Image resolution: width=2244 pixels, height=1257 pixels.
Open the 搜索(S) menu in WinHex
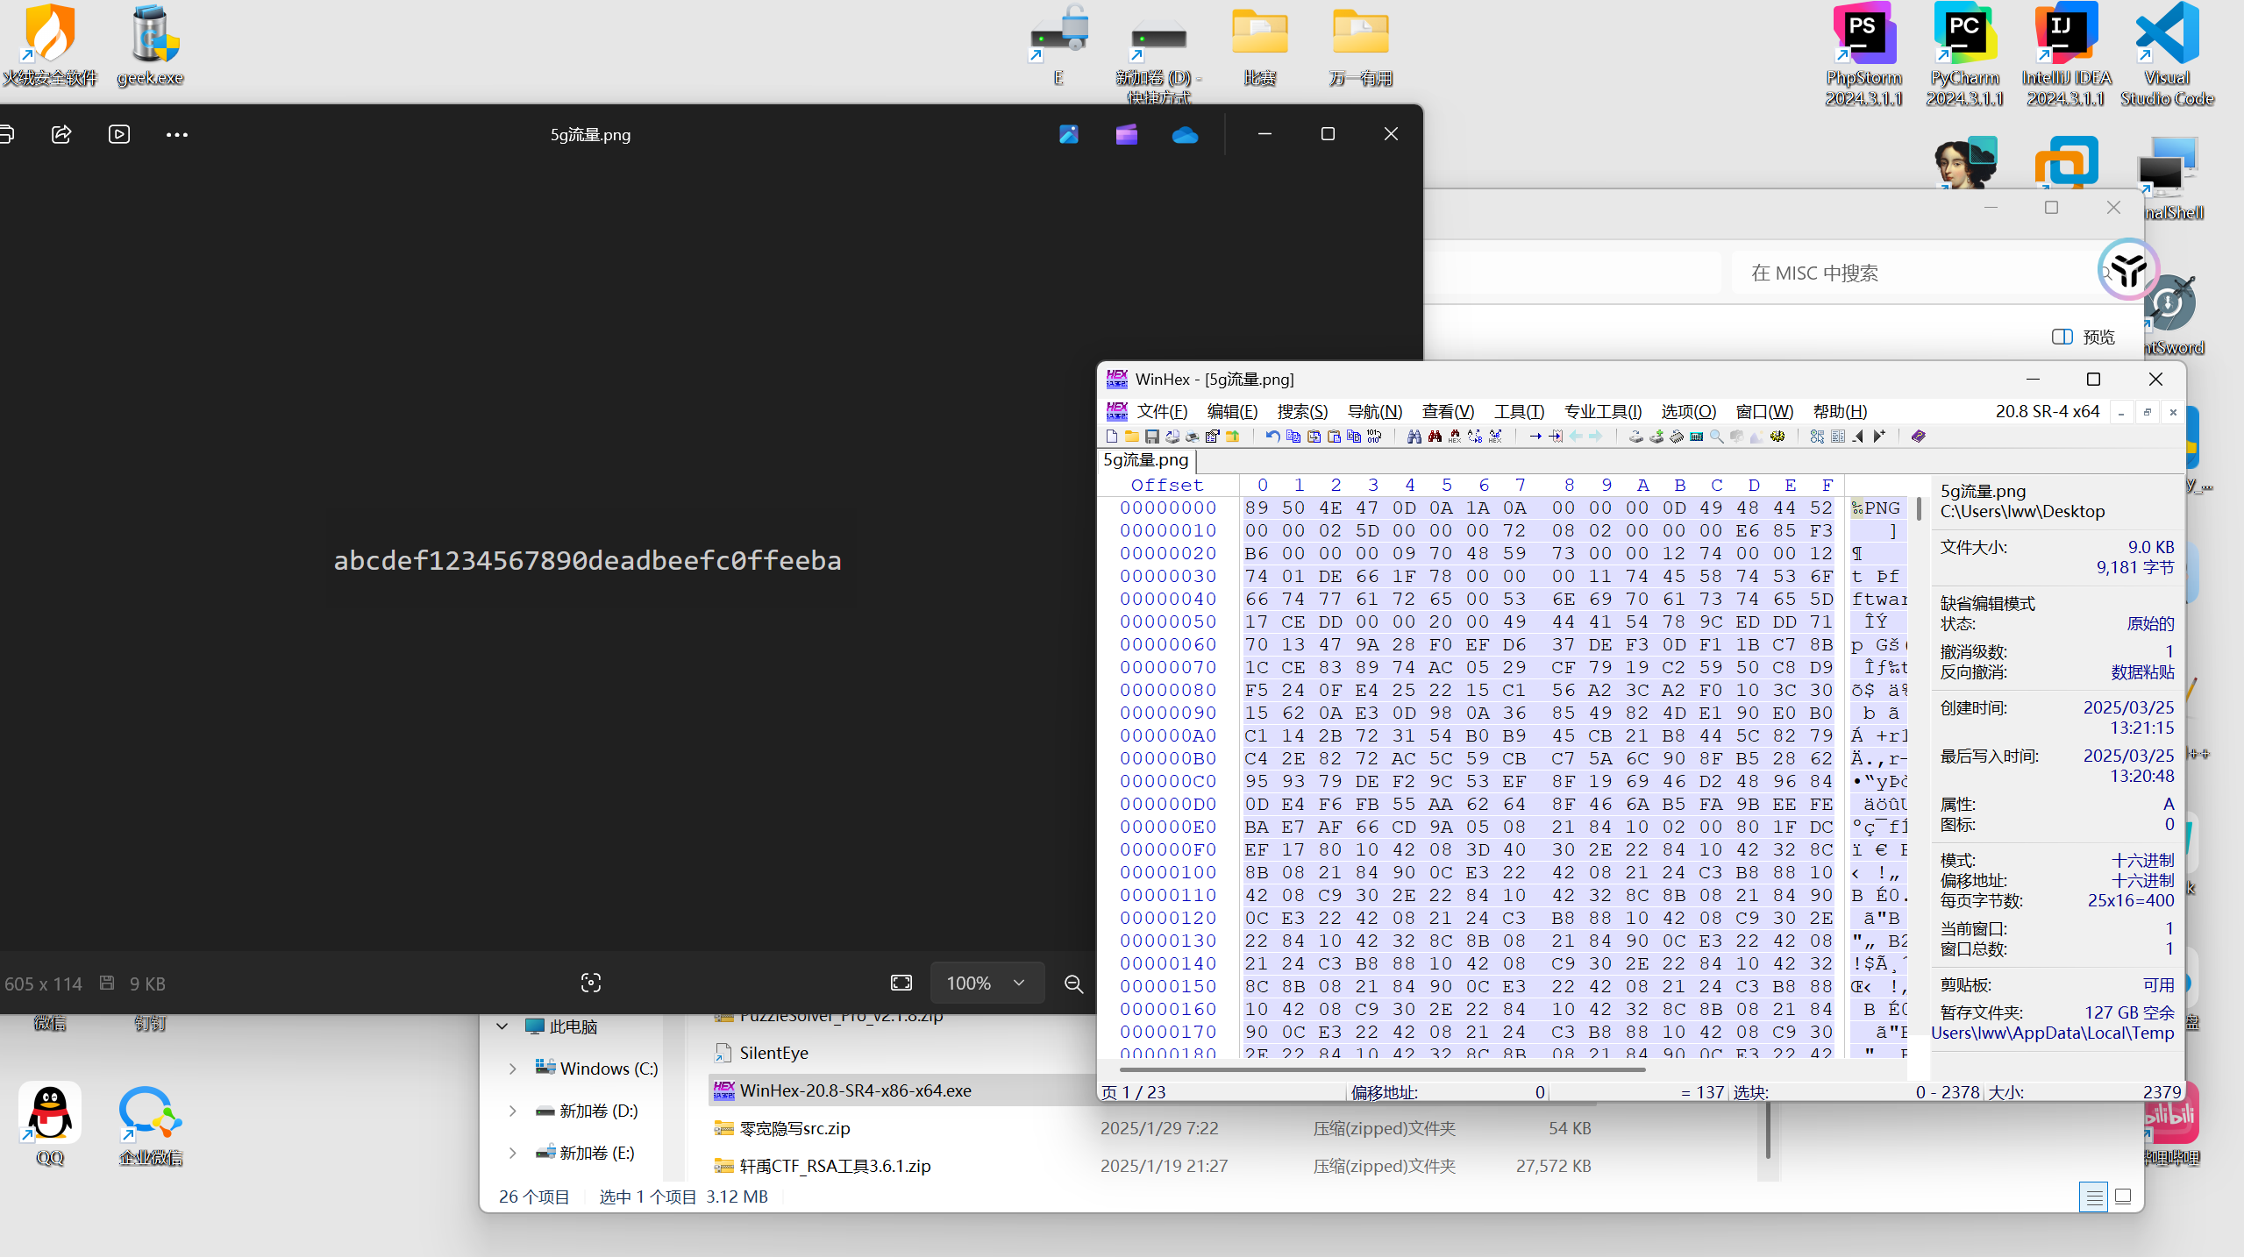click(1301, 411)
